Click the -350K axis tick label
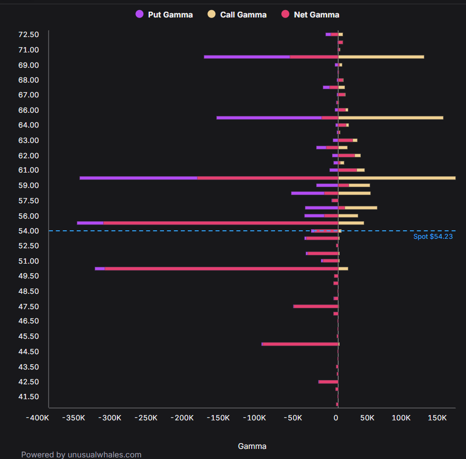This screenshot has height=459, width=466. coord(74,418)
